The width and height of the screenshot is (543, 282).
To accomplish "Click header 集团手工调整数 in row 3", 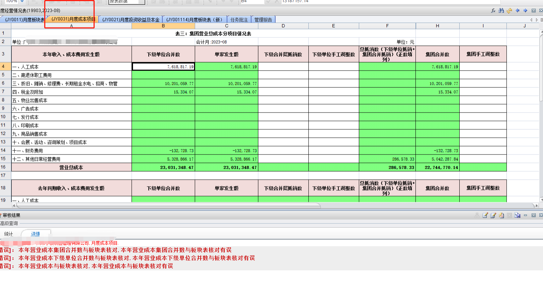I will (x=483, y=54).
